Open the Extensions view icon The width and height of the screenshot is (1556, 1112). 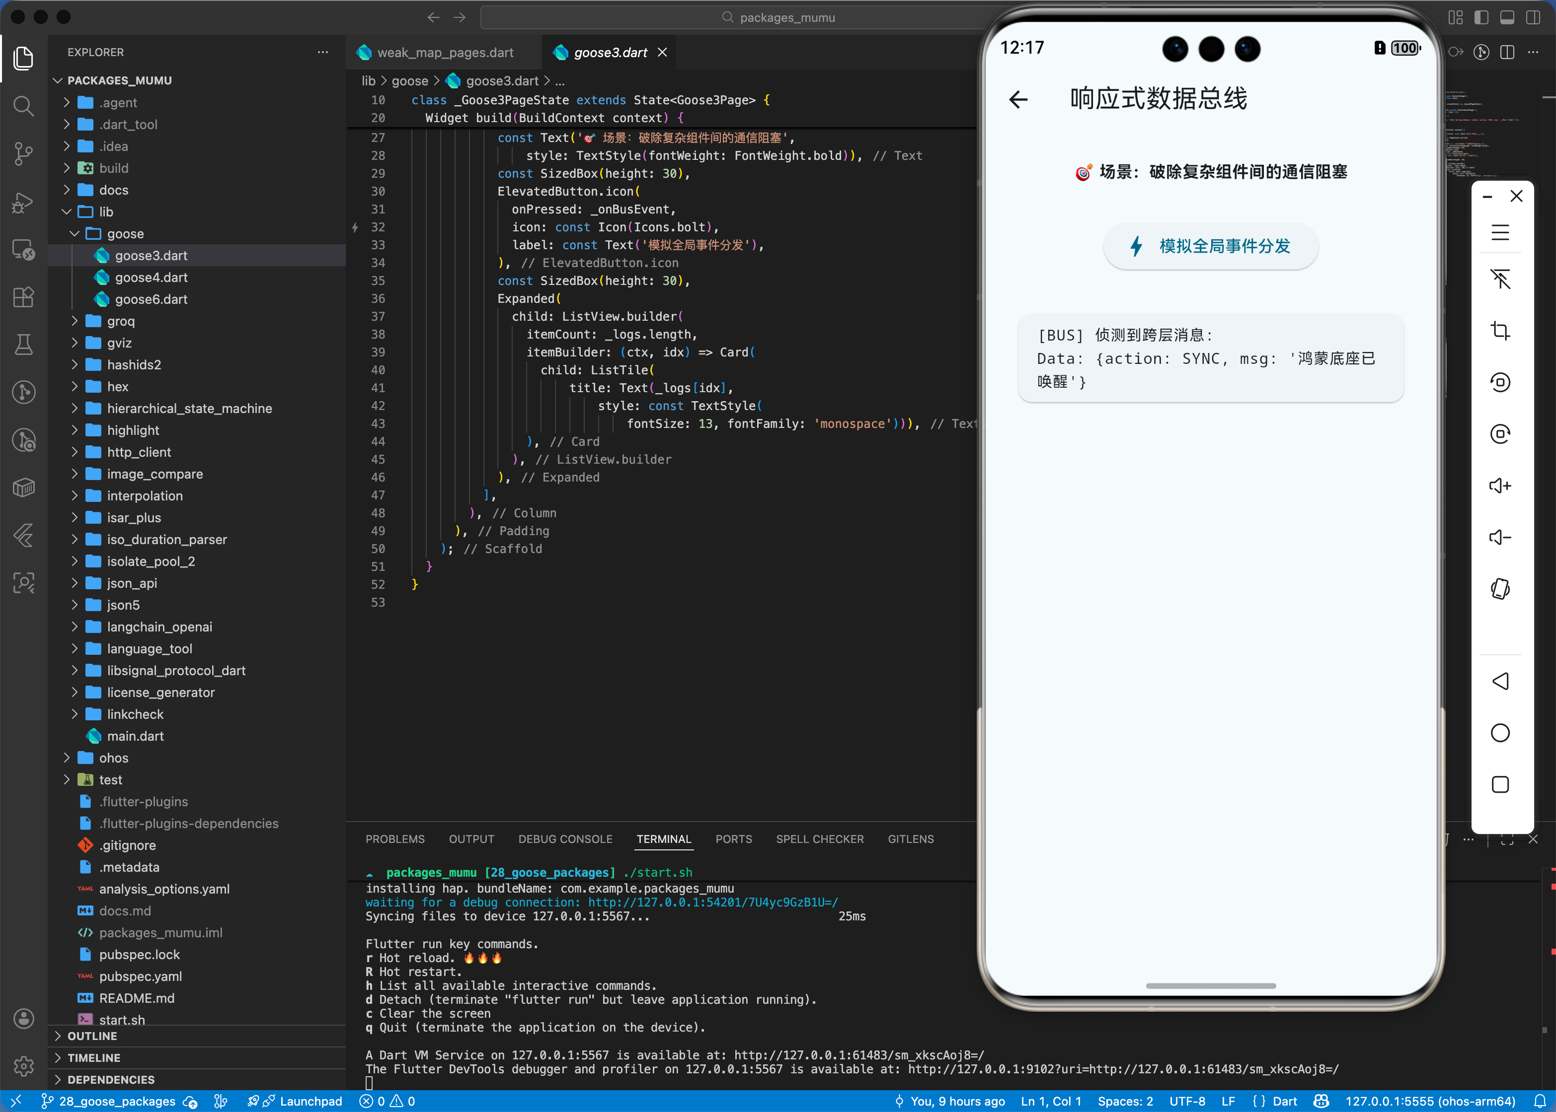coord(23,296)
